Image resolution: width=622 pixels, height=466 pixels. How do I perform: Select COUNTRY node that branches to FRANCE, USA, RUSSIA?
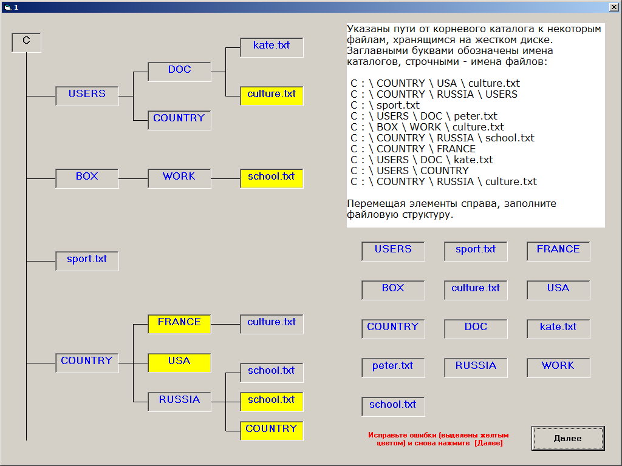coord(87,363)
